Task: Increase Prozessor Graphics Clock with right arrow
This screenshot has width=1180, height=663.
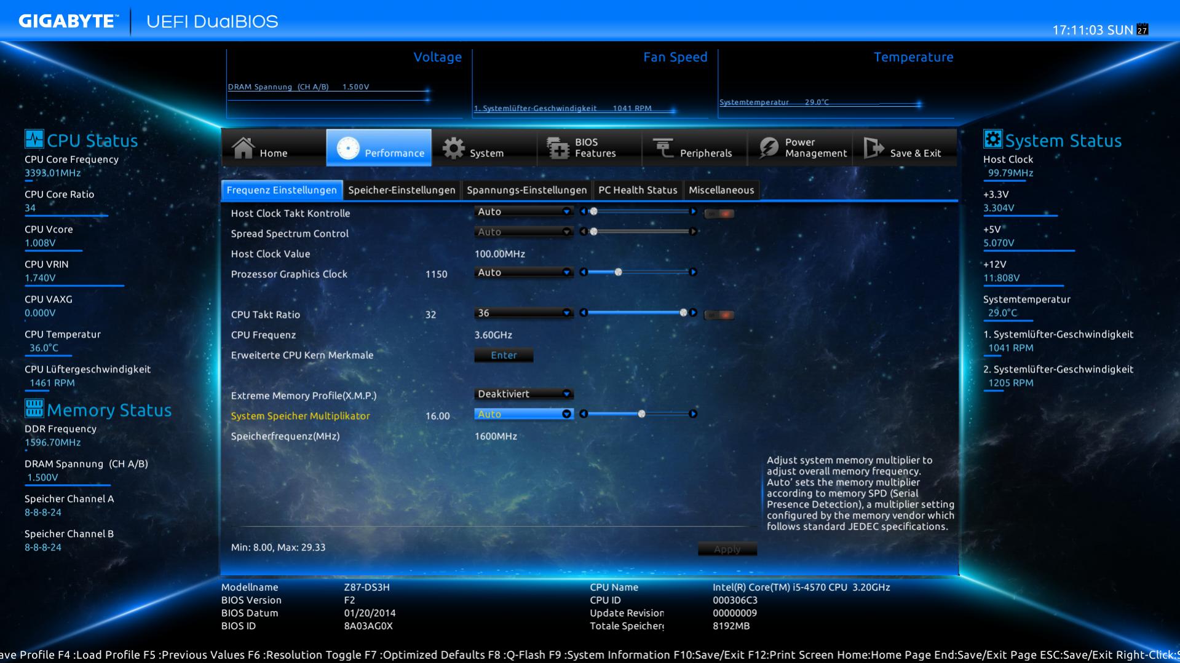Action: 693,272
